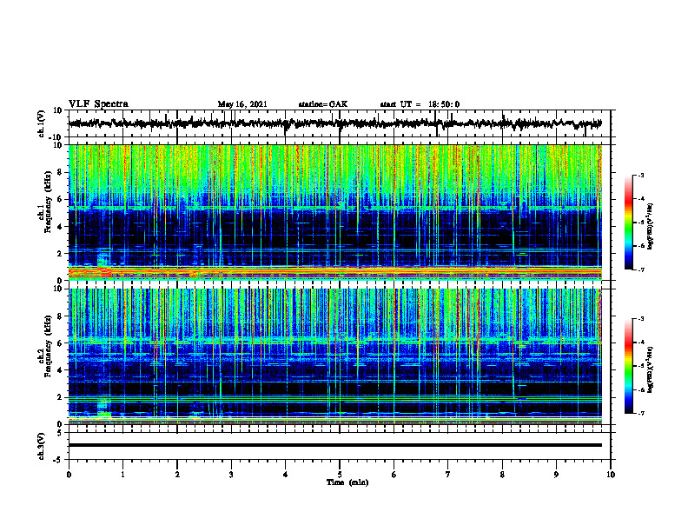
Task: Click the "-7" label below ch.2 color bar
Action: tap(640, 414)
